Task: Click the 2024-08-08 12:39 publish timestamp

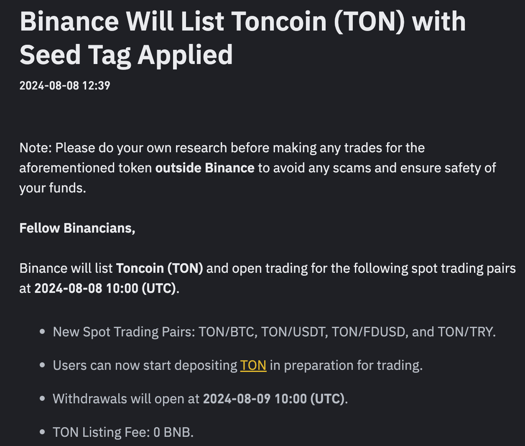Action: 65,86
